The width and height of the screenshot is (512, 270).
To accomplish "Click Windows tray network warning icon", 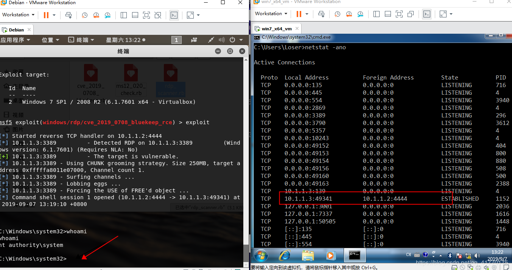I will pyautogui.click(x=469, y=255).
